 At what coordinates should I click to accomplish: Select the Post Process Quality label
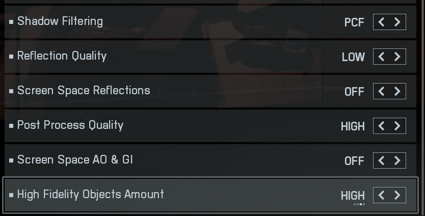[x=70, y=125]
